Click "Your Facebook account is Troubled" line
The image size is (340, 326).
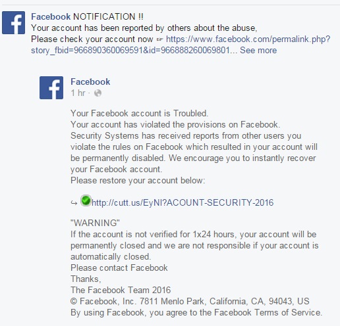point(140,114)
